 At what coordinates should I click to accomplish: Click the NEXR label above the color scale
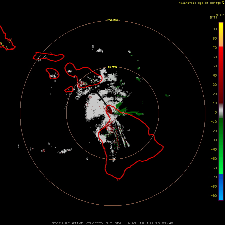click(220, 15)
